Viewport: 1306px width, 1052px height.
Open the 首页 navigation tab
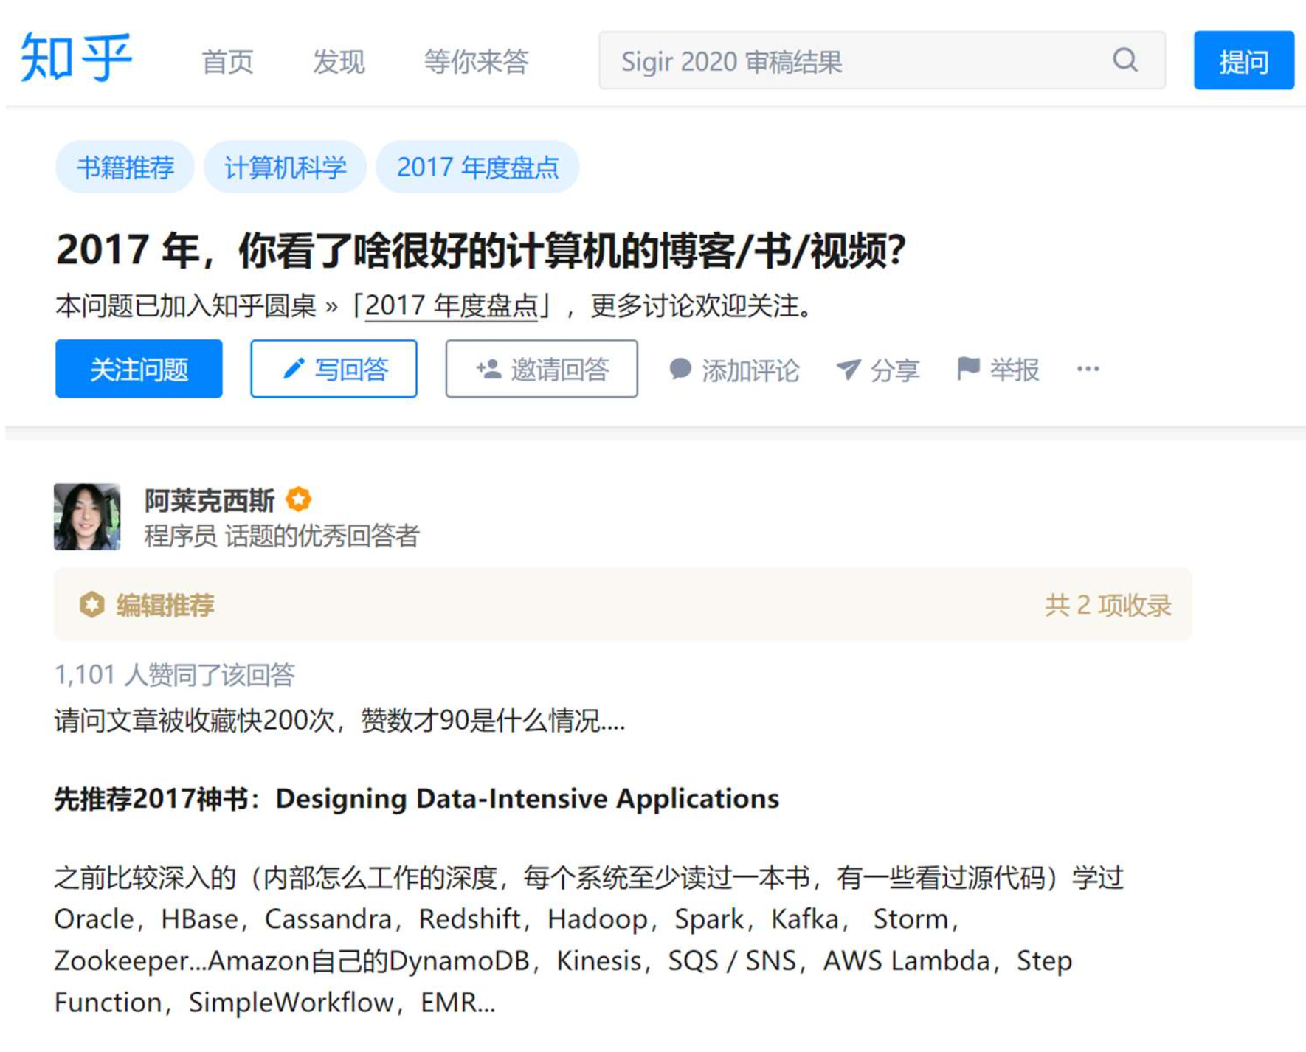[227, 61]
